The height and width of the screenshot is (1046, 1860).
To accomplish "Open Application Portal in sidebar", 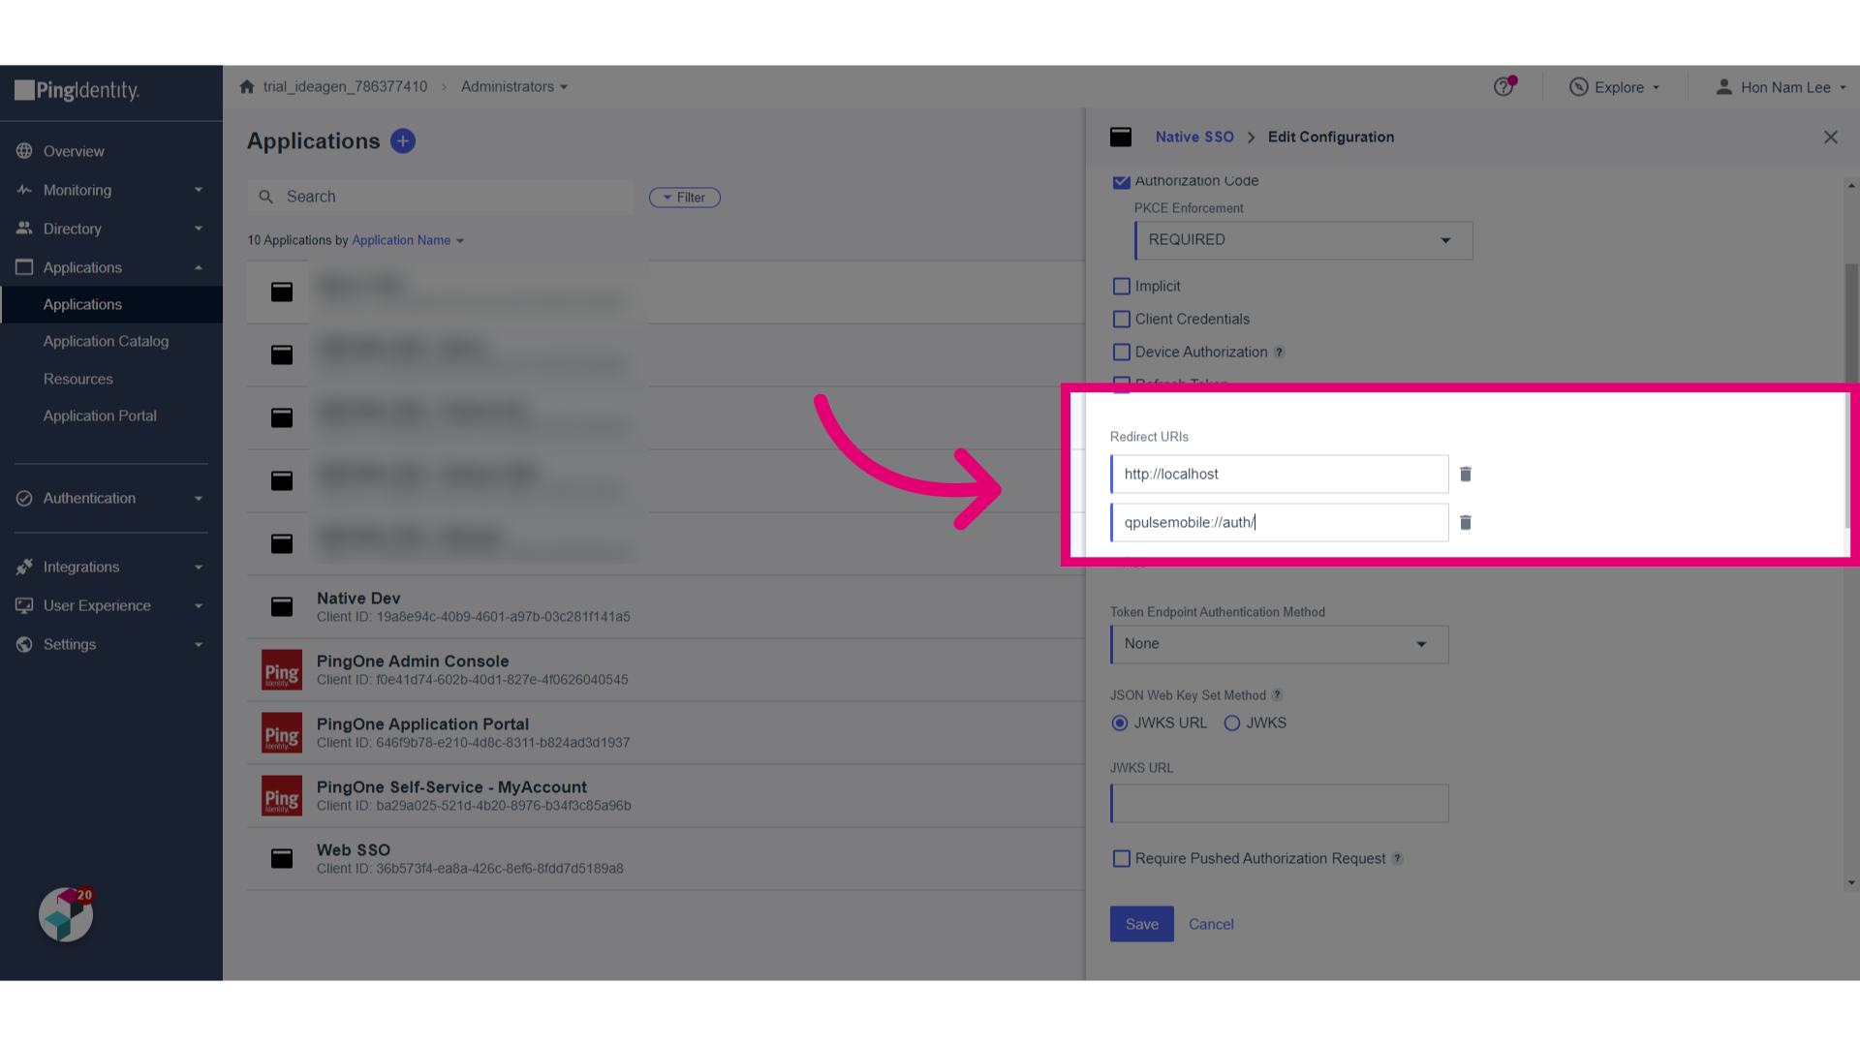I will (x=100, y=415).
